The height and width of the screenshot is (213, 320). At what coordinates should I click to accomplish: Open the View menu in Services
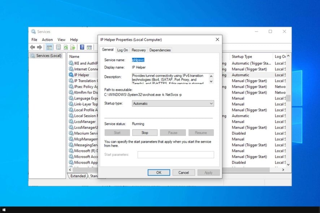61,40
